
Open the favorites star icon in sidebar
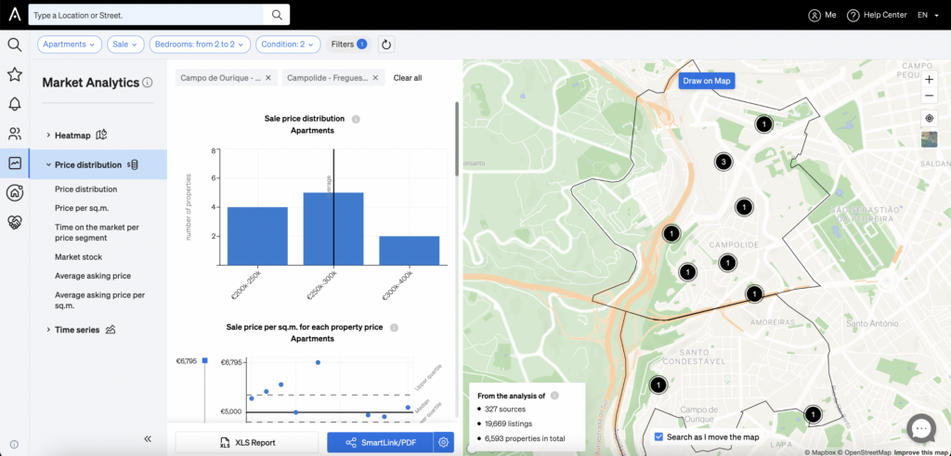[14, 74]
